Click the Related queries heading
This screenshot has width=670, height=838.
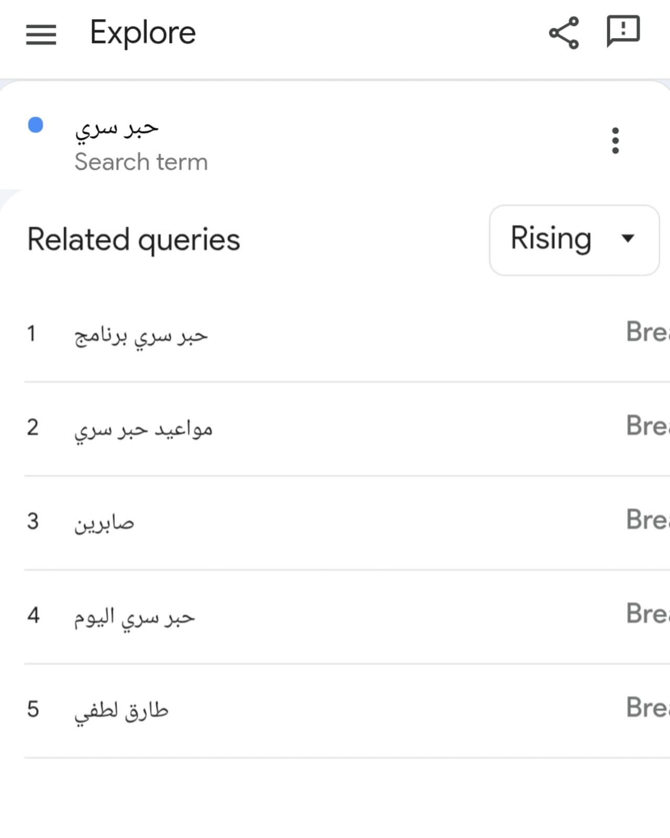[x=133, y=240]
